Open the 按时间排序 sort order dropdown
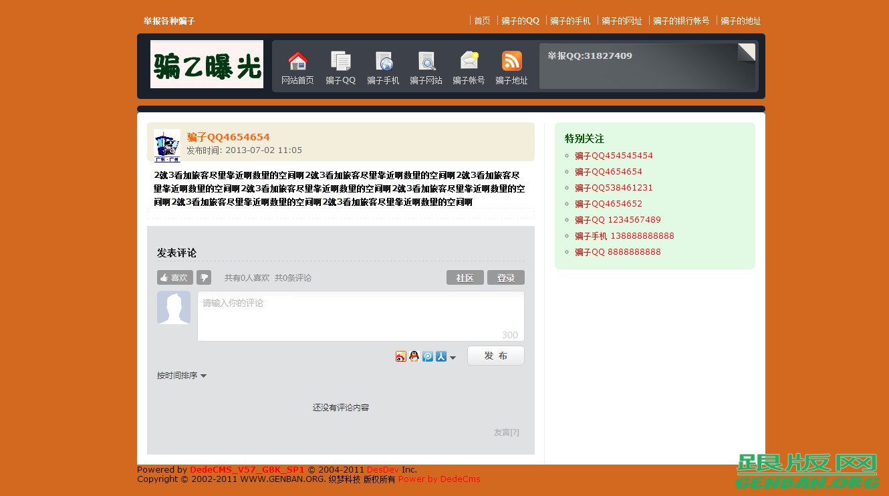 tap(181, 376)
